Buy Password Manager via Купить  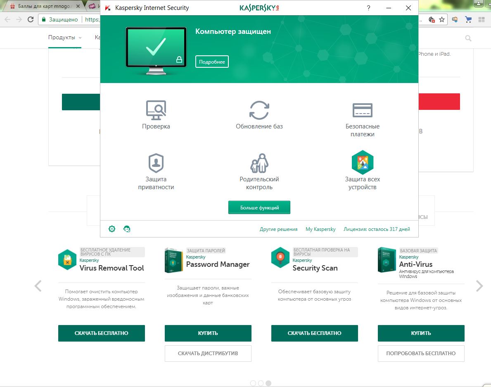(x=208, y=333)
